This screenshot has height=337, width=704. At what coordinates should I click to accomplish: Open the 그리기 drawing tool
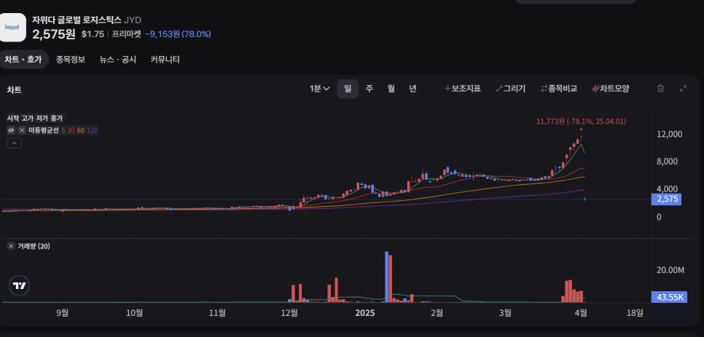[x=510, y=89]
